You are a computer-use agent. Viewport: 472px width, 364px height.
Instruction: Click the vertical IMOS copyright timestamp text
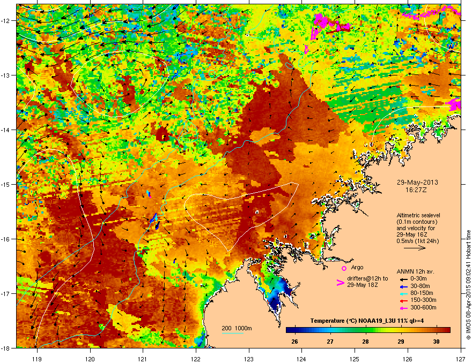[468, 285]
